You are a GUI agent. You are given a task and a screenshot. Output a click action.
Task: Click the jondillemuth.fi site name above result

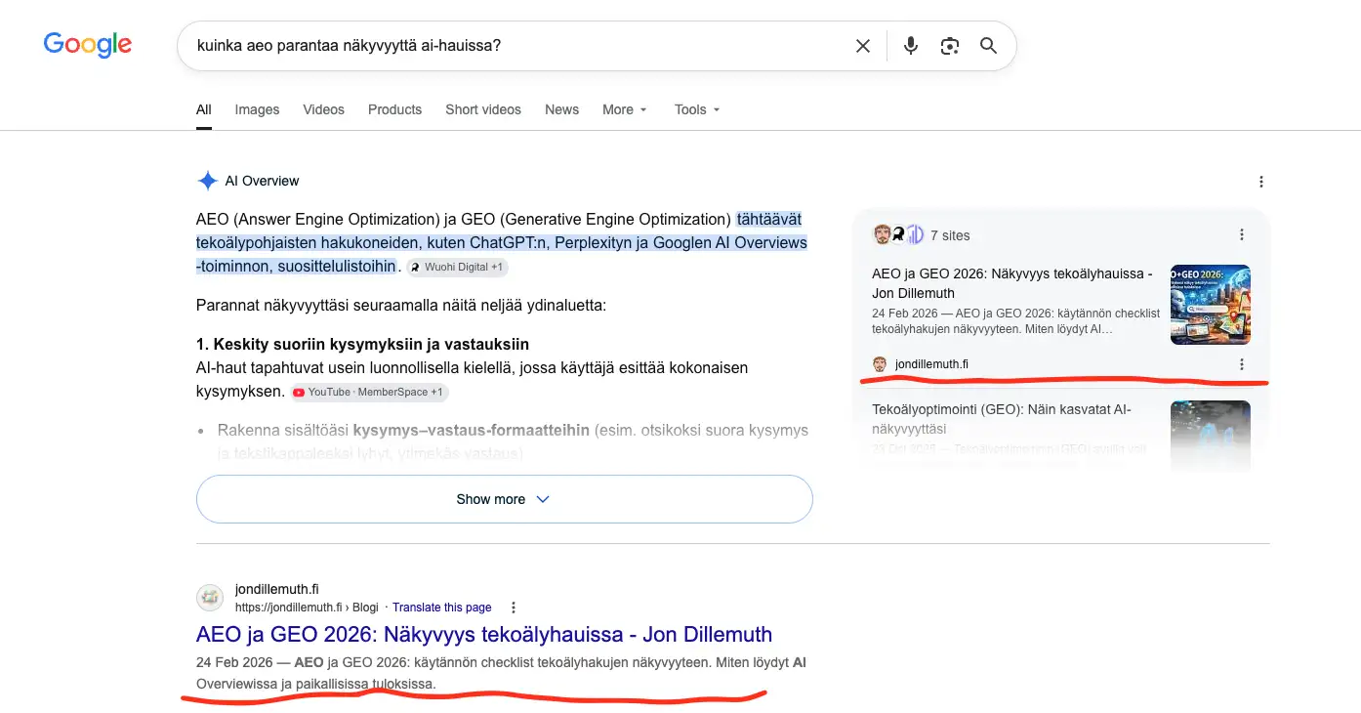click(x=276, y=589)
